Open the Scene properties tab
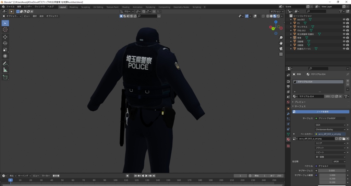 point(288,97)
